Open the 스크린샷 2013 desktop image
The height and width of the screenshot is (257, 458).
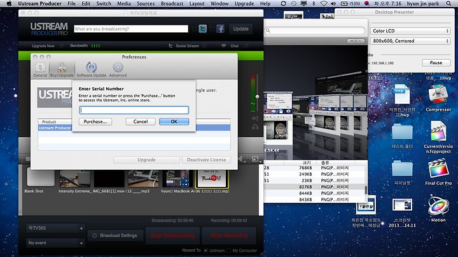402,212
